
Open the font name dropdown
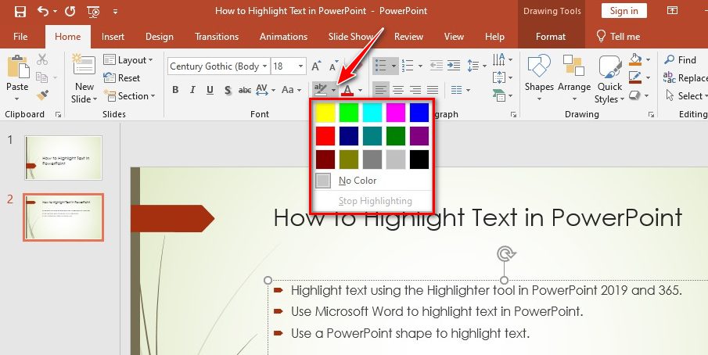tap(265, 66)
